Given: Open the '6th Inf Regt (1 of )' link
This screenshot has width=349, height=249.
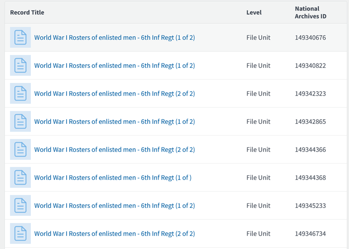Looking at the screenshot, I should [x=113, y=177].
